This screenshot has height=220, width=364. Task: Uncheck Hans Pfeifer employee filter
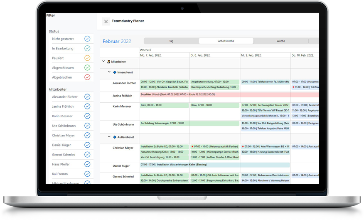click(x=87, y=164)
